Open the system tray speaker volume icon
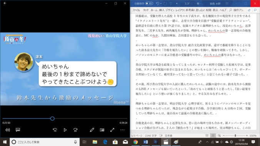The height and width of the screenshot is (146, 260). click(222, 142)
